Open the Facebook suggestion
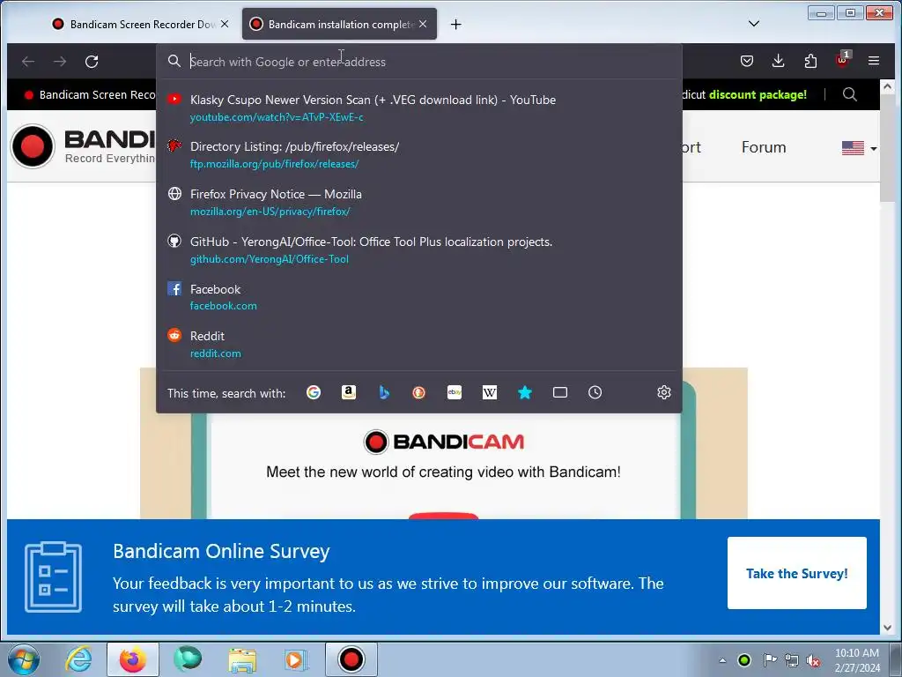The width and height of the screenshot is (902, 677). click(x=418, y=297)
